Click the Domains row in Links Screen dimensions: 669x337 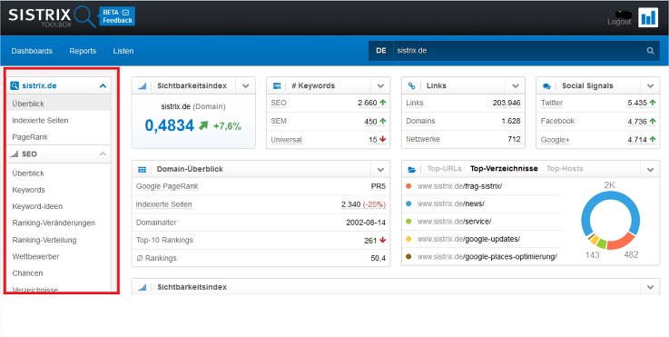coord(463,122)
